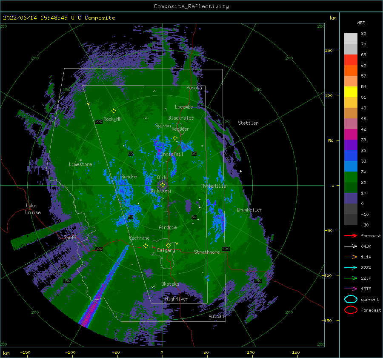Click the cyan 27ZW arrow in legend
This screenshot has width=383, height=358.
tap(351, 268)
